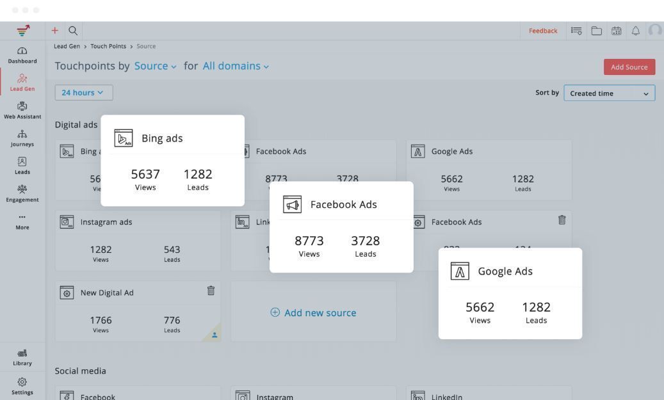The width and height of the screenshot is (664, 400).
Task: Click the More option in the sidebar
Action: pos(22,221)
